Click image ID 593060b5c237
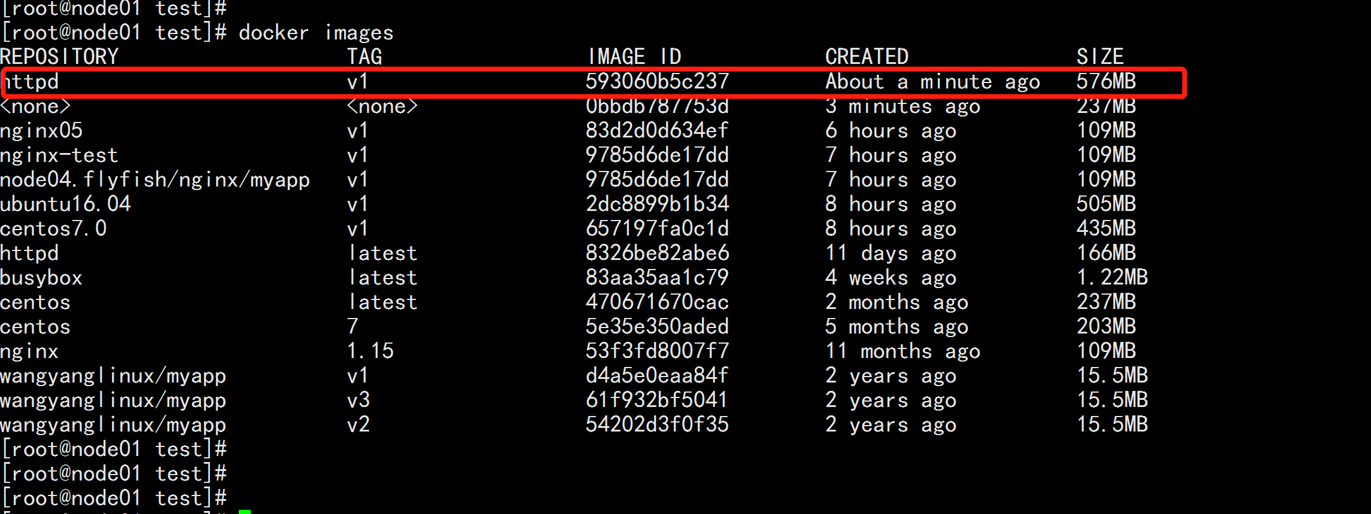Screen dimensions: 1371x514 657,81
